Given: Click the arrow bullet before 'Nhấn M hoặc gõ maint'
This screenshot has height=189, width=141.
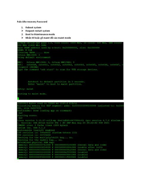Looking at the screenshot, I should (x=22, y=38).
